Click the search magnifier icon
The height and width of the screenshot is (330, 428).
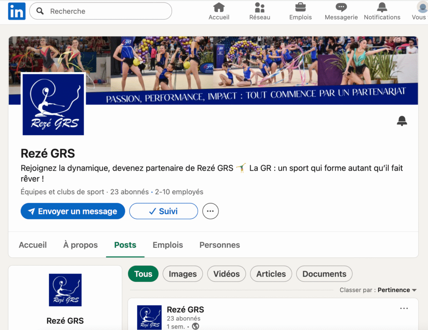click(x=40, y=11)
